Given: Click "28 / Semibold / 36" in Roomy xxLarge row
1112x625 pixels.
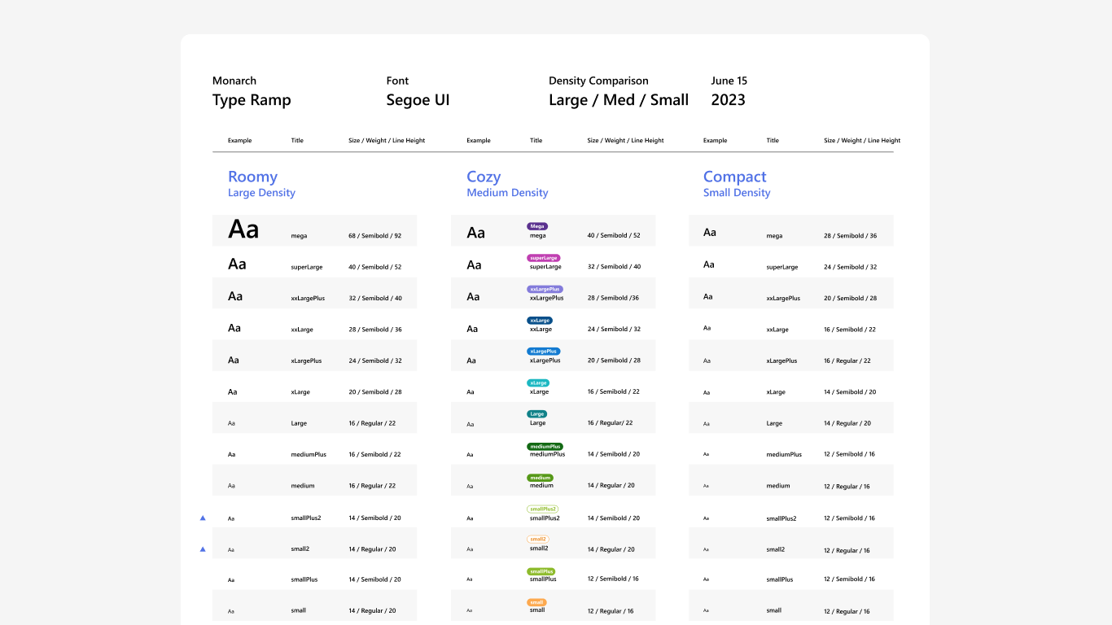Looking at the screenshot, I should (375, 330).
